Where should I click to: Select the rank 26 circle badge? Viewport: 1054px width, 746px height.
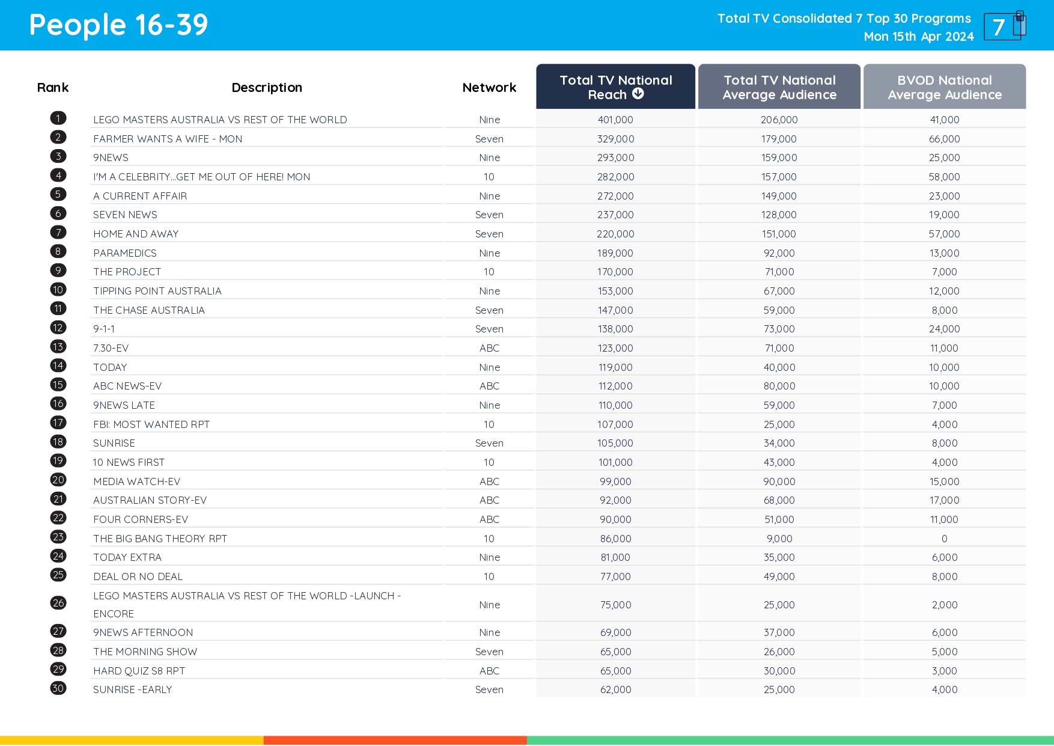pyautogui.click(x=58, y=603)
